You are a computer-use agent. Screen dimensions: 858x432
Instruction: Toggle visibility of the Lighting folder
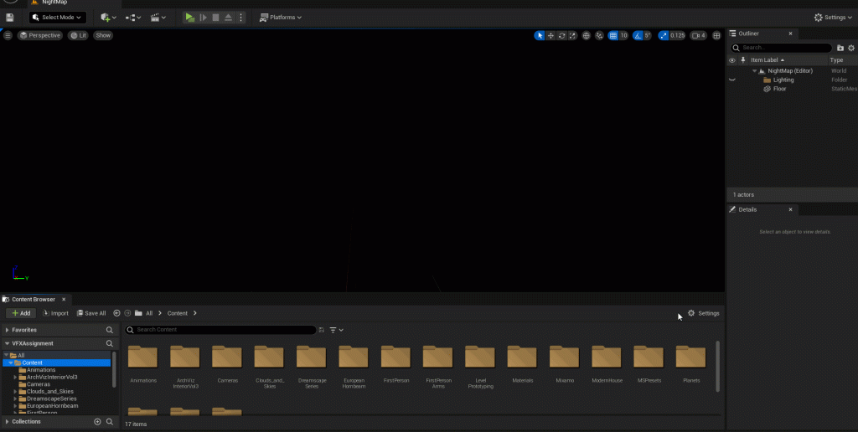pos(731,80)
